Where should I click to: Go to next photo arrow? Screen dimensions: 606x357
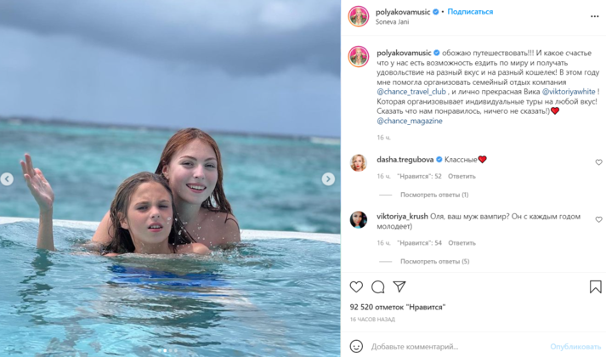point(328,179)
